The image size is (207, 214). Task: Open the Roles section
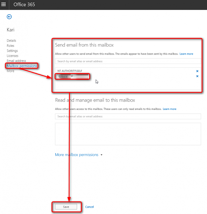coord(11,46)
